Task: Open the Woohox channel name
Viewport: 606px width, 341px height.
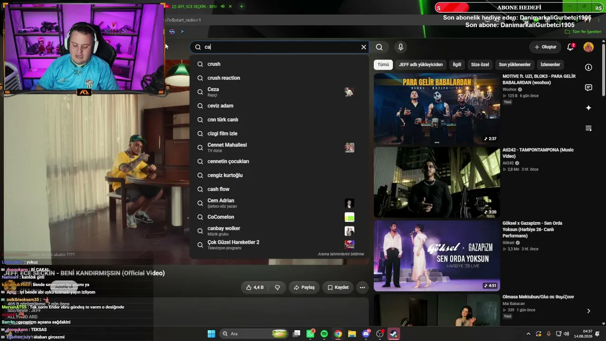Action: pyautogui.click(x=509, y=90)
